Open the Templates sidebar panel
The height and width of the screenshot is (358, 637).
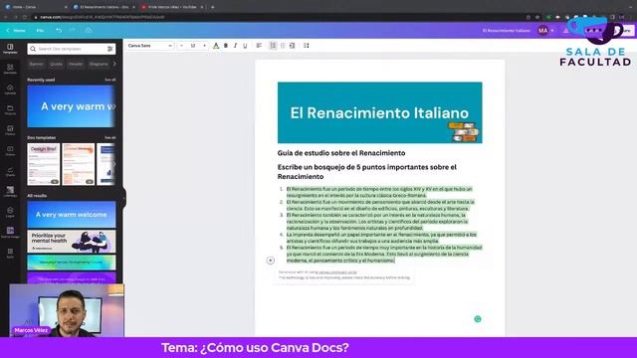[10, 49]
